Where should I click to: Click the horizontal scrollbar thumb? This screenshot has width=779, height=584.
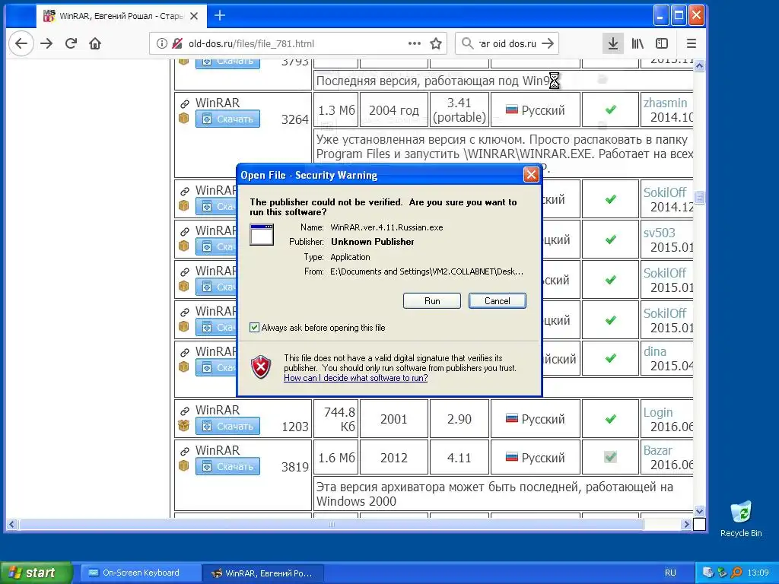tap(332, 525)
